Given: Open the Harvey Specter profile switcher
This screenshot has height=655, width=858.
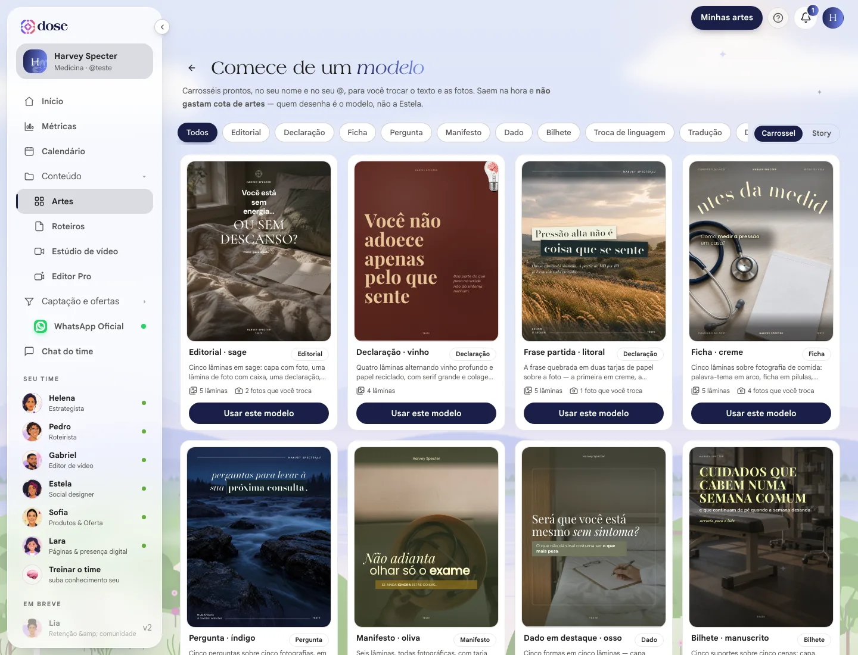Looking at the screenshot, I should pyautogui.click(x=85, y=61).
